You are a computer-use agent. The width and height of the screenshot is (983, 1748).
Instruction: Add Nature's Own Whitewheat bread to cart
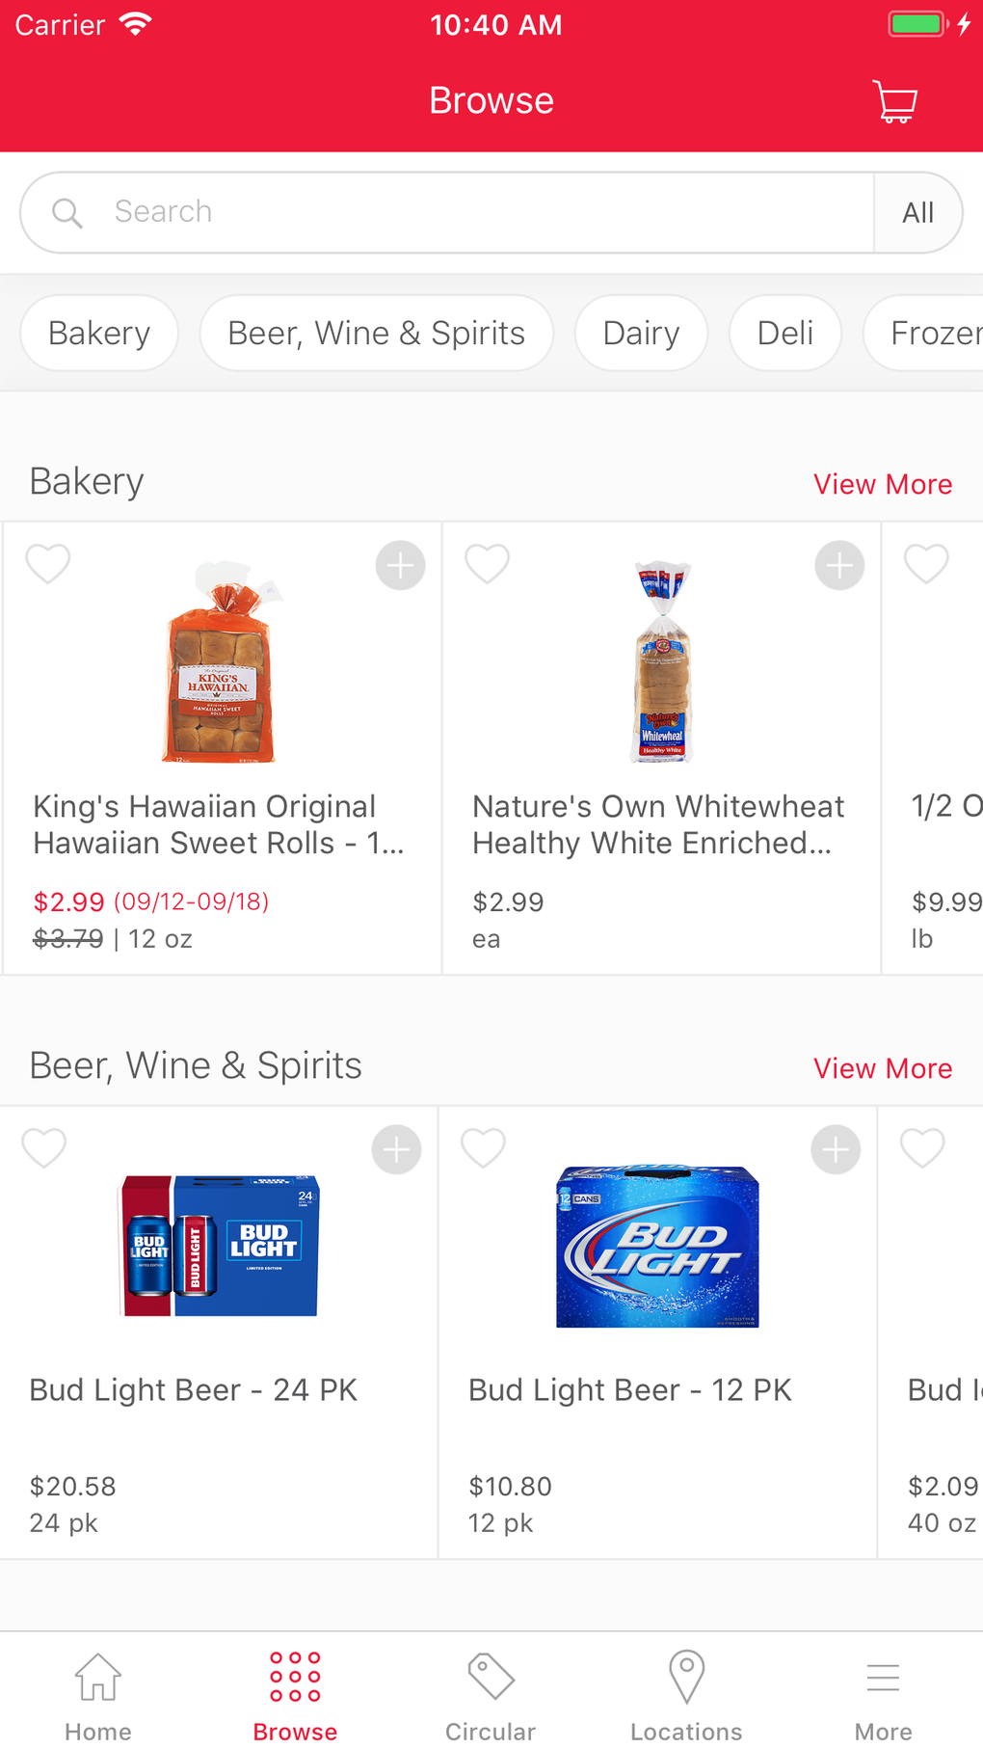pos(839,566)
